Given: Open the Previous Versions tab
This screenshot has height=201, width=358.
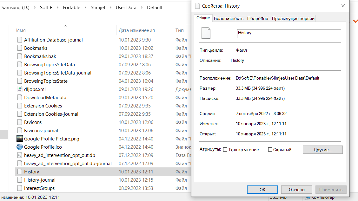Looking at the screenshot, I should tap(293, 18).
